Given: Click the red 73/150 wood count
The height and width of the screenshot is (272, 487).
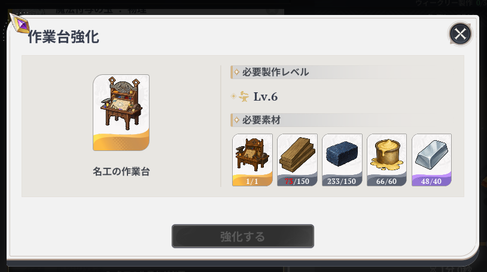Looking at the screenshot, I should tap(297, 181).
